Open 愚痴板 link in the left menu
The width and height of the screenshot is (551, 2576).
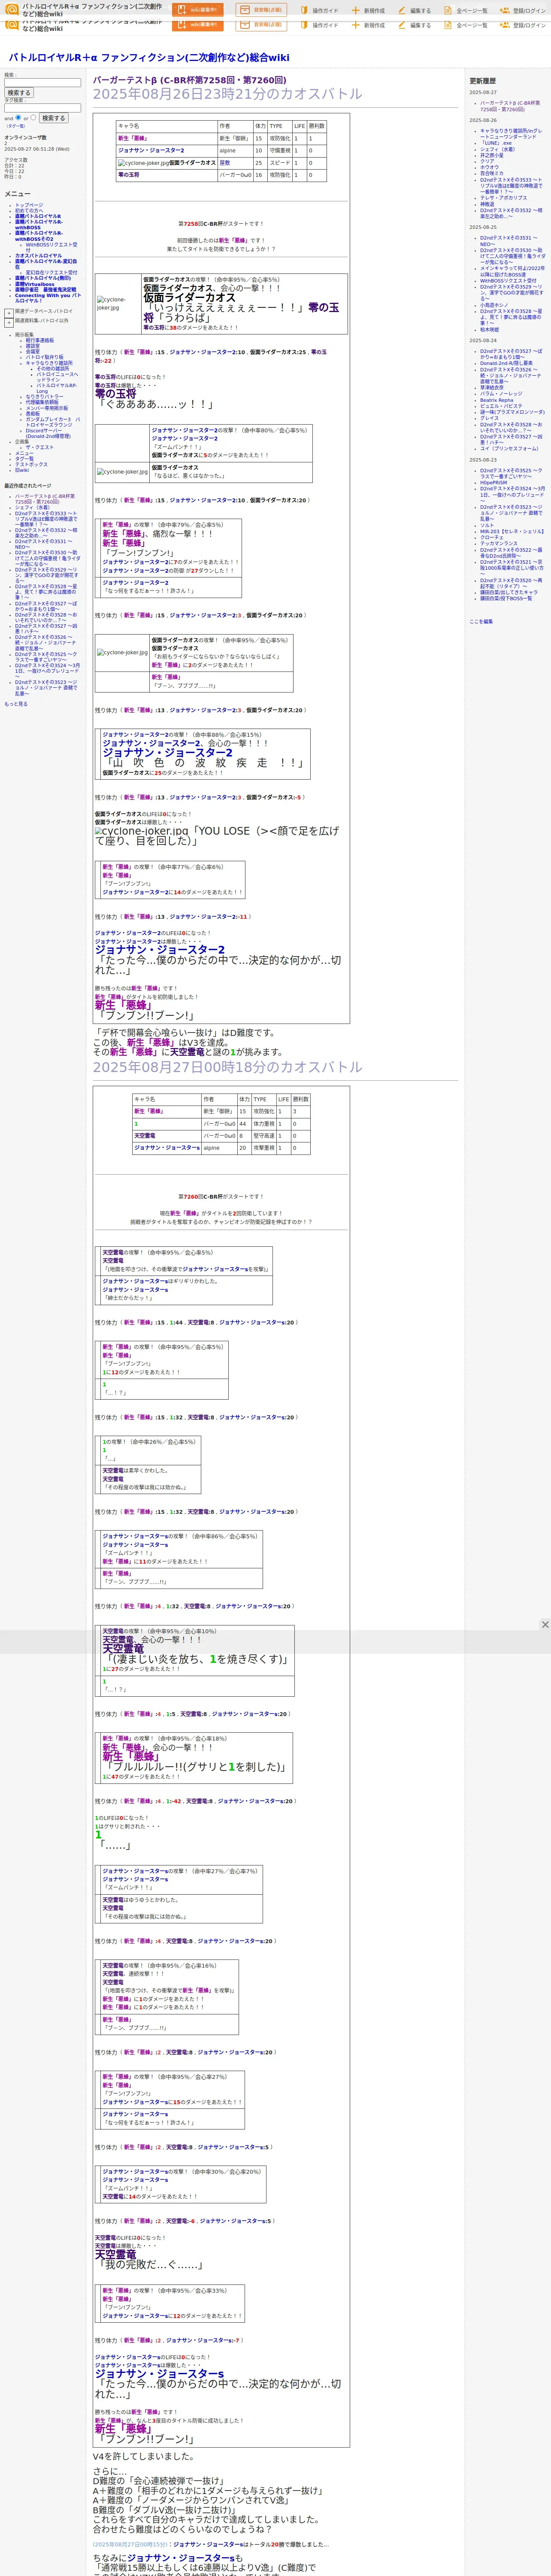(33, 413)
